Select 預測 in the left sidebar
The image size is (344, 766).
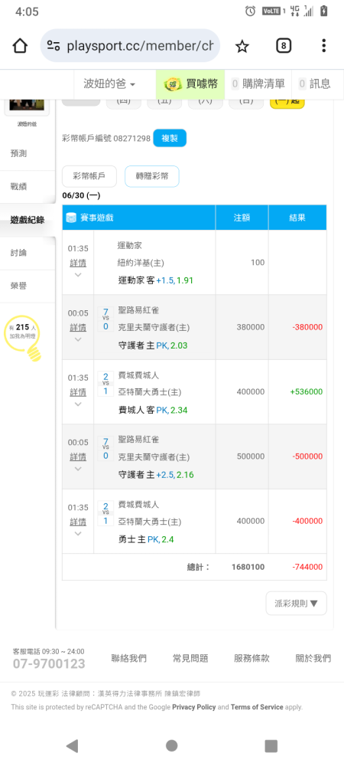[28, 154]
